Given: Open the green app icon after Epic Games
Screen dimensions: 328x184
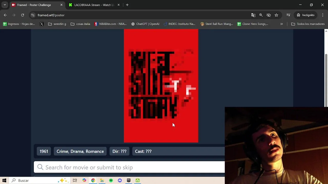Looking at the screenshot, I should coord(138,180).
